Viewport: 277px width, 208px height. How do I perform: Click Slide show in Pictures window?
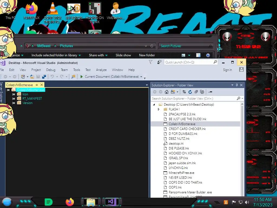coord(123,55)
